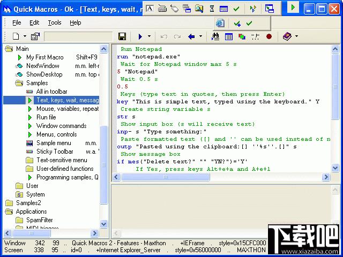The width and height of the screenshot is (343, 257).
Task: Click the overlapping windows icon in floating toolbar
Action: 269,9
